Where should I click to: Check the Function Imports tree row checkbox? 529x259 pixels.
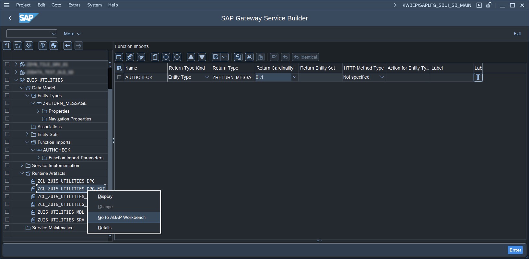7,142
